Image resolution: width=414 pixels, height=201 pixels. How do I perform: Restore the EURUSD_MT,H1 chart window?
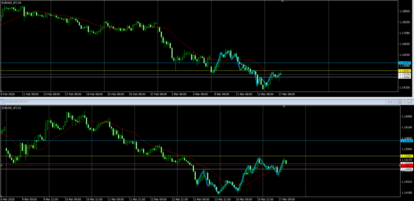pyautogui.click(x=399, y=101)
